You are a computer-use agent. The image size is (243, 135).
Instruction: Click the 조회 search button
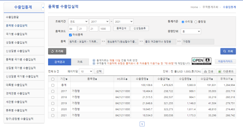228,51
